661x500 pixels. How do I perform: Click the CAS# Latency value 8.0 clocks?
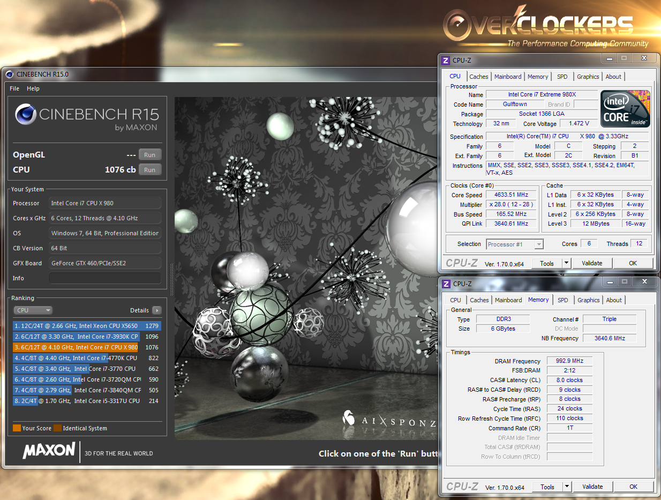(569, 380)
